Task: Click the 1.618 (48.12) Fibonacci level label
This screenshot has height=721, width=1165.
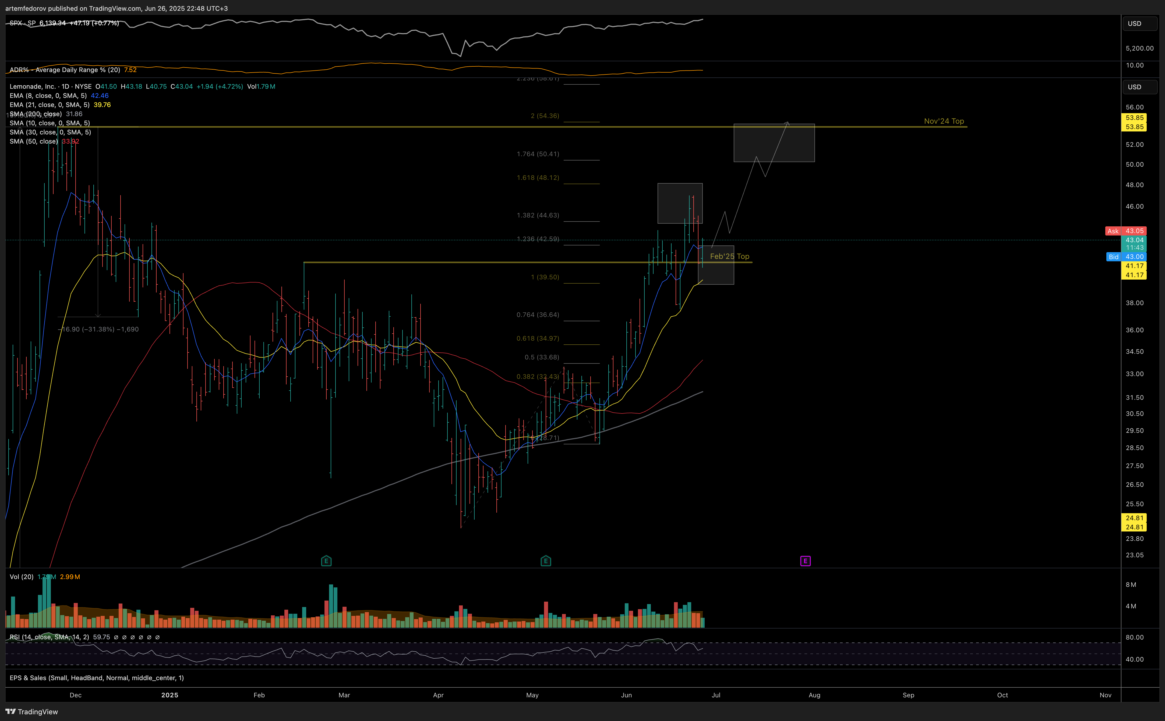Action: coord(538,177)
